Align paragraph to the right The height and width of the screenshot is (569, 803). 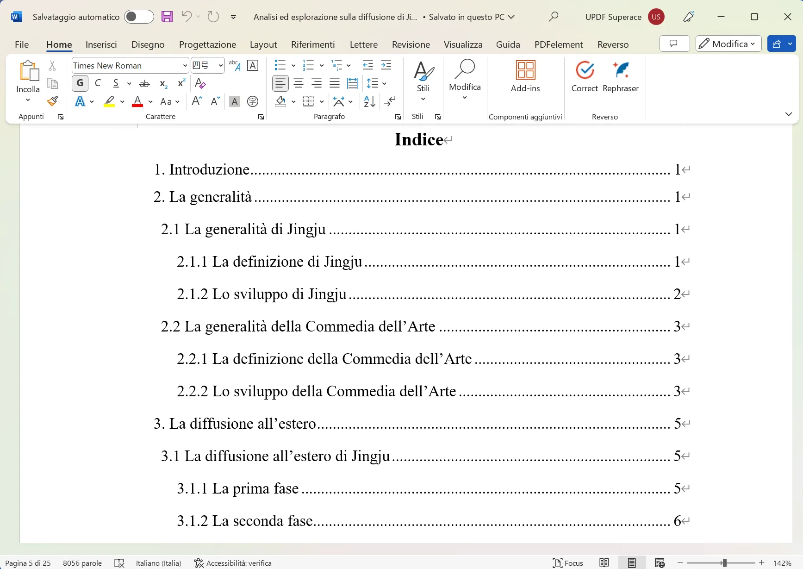[x=317, y=83]
